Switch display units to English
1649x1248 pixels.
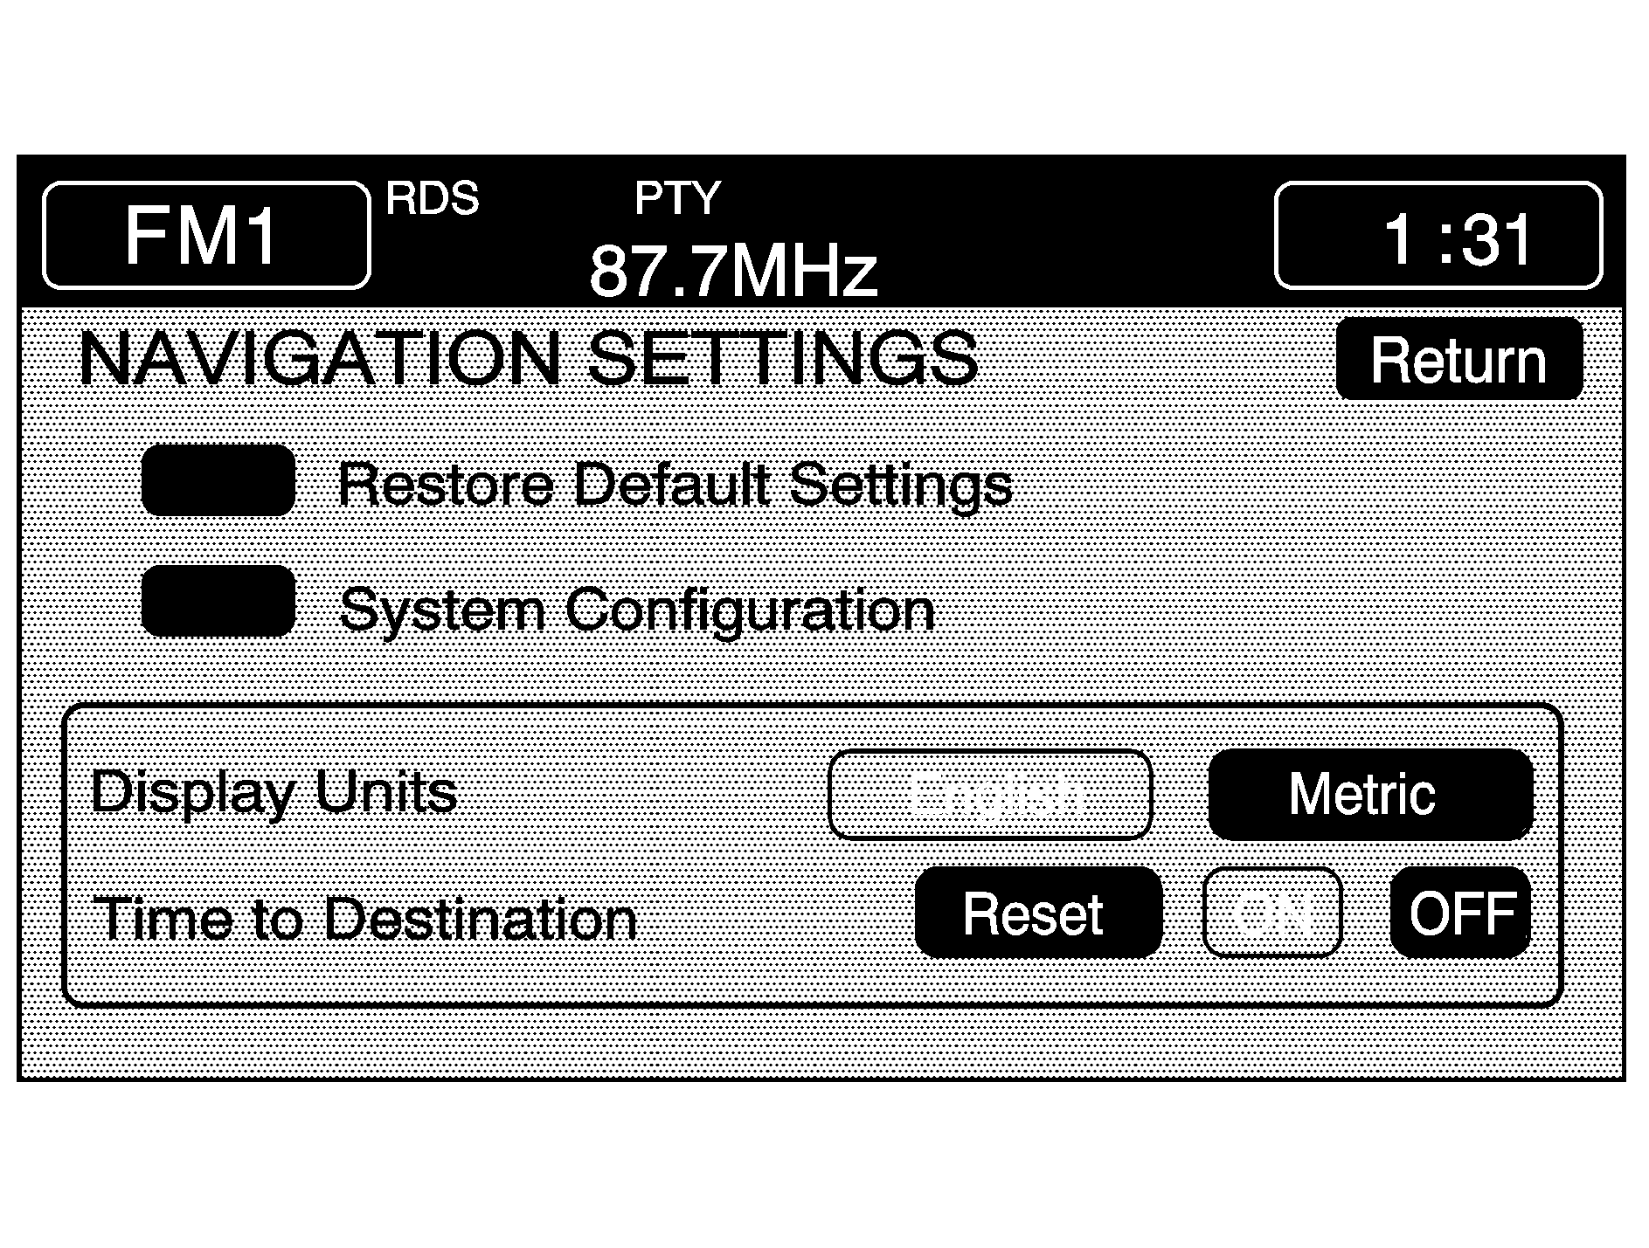(990, 795)
